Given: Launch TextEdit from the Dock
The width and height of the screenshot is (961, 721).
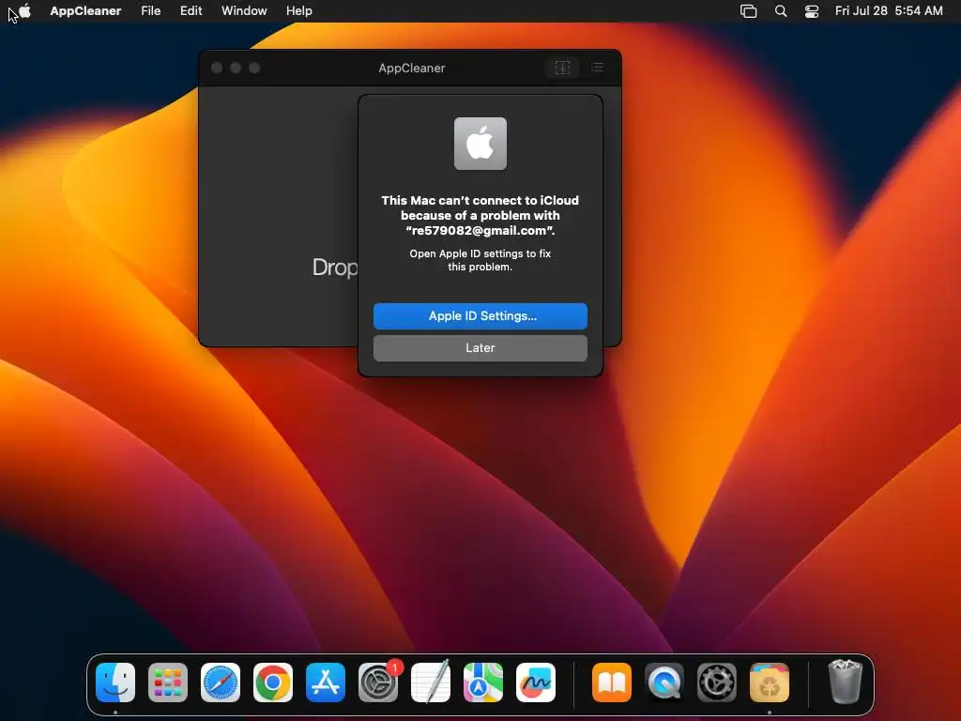Looking at the screenshot, I should [x=431, y=683].
